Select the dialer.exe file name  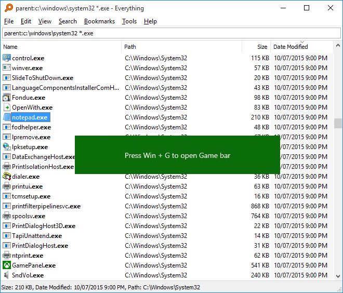point(25,177)
